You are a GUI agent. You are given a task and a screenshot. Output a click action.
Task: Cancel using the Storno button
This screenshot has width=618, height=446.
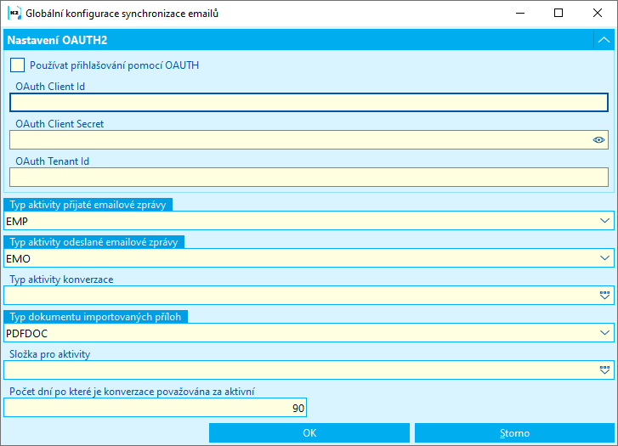(514, 433)
